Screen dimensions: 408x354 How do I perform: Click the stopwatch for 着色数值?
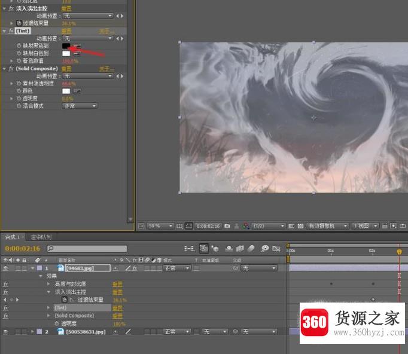tap(19, 61)
